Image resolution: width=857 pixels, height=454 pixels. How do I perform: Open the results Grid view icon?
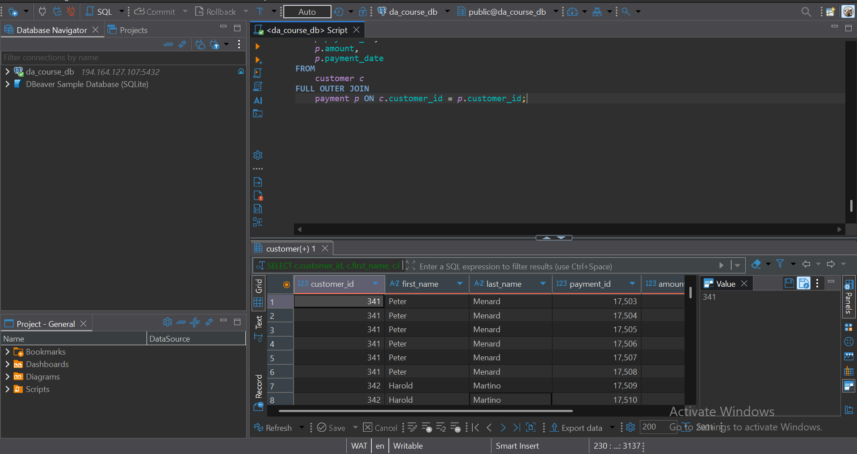pyautogui.click(x=258, y=302)
